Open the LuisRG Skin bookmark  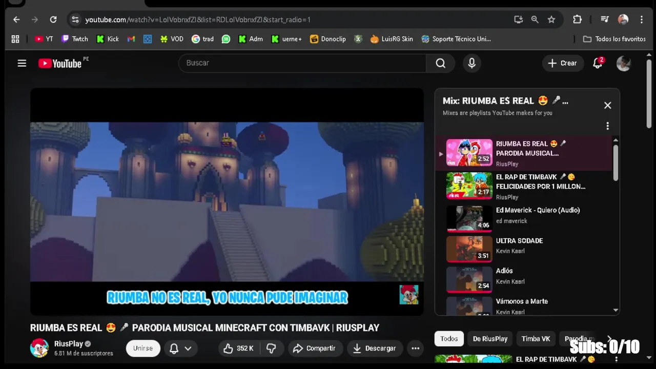(x=392, y=39)
